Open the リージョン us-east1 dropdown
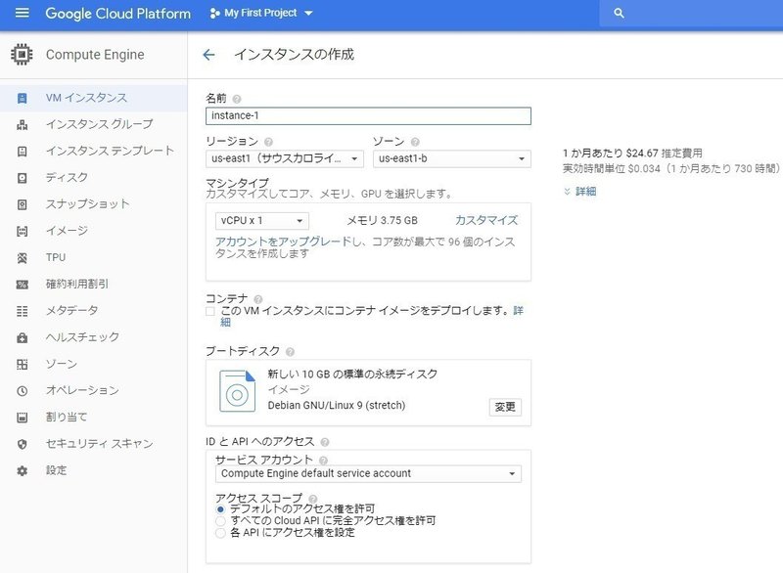This screenshot has width=783, height=573. pos(285,159)
